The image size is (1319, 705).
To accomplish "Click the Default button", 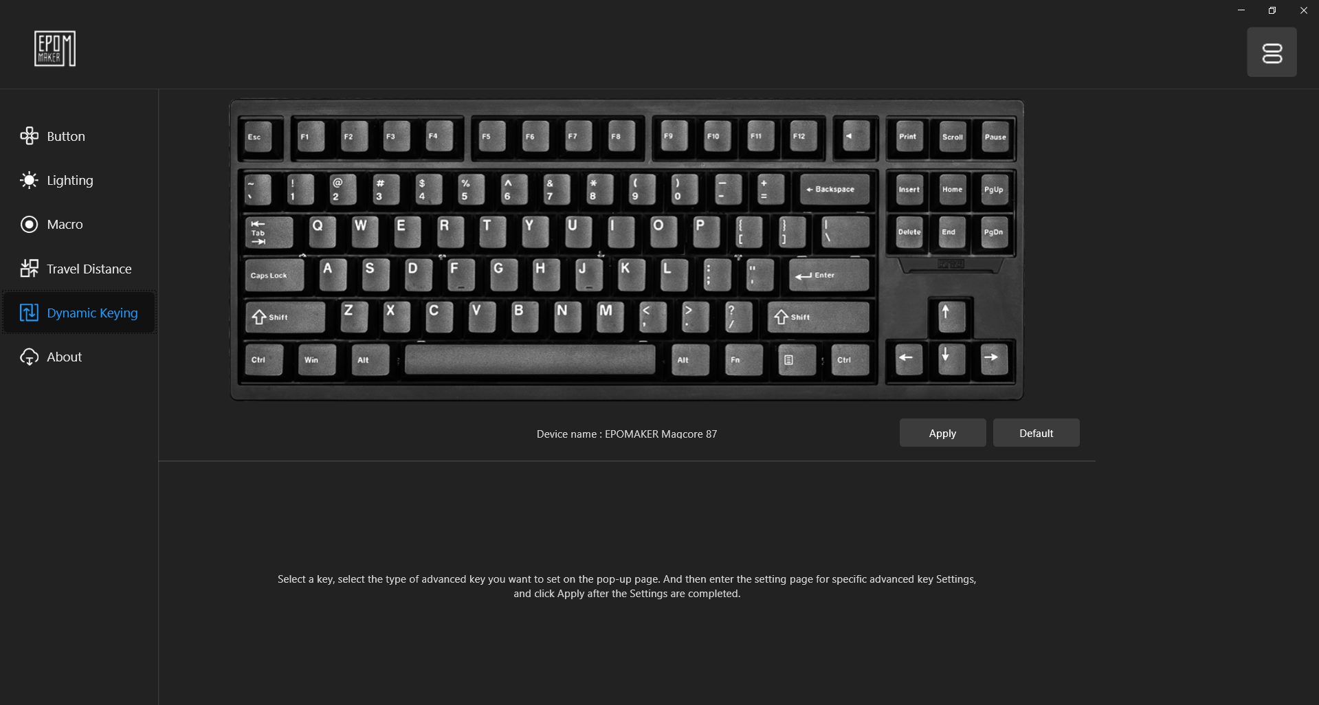I will coord(1036,433).
